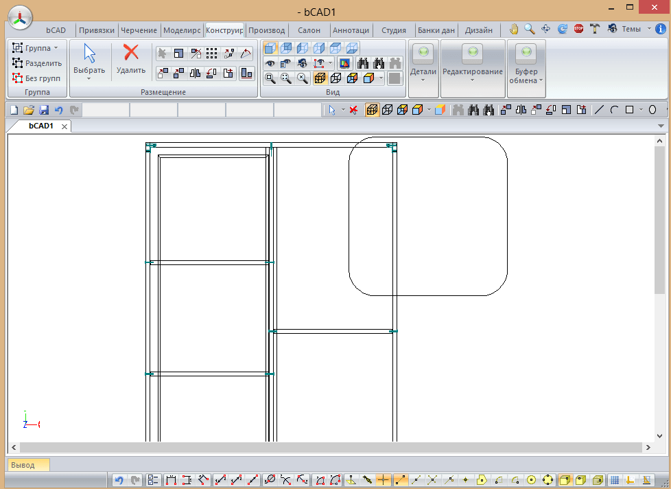Click the Без групп button
This screenshot has height=489, width=671.
pos(36,78)
